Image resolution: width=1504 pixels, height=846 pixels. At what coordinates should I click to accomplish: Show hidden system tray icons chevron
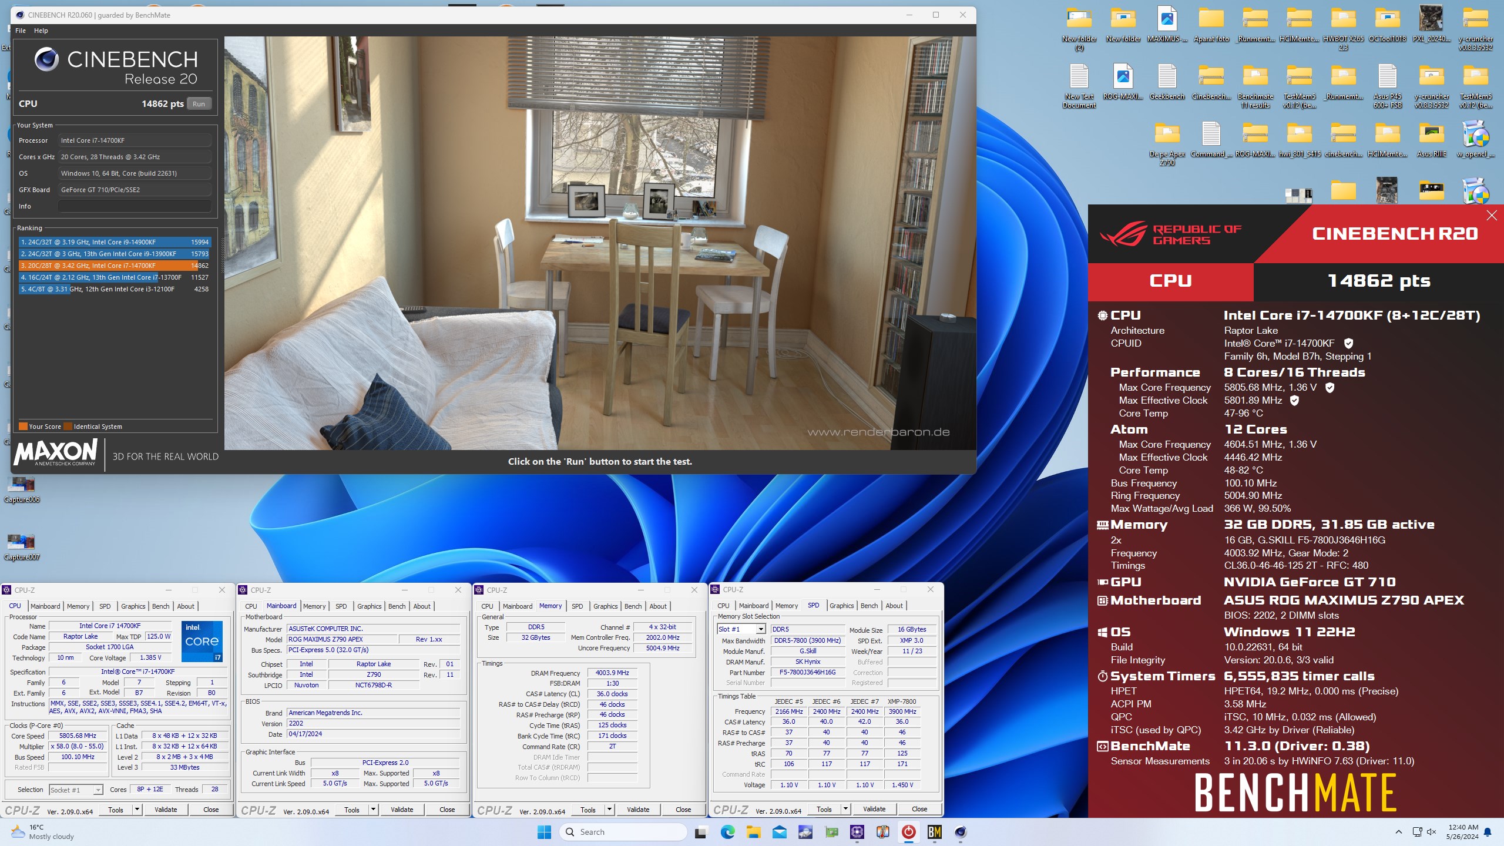[1399, 832]
